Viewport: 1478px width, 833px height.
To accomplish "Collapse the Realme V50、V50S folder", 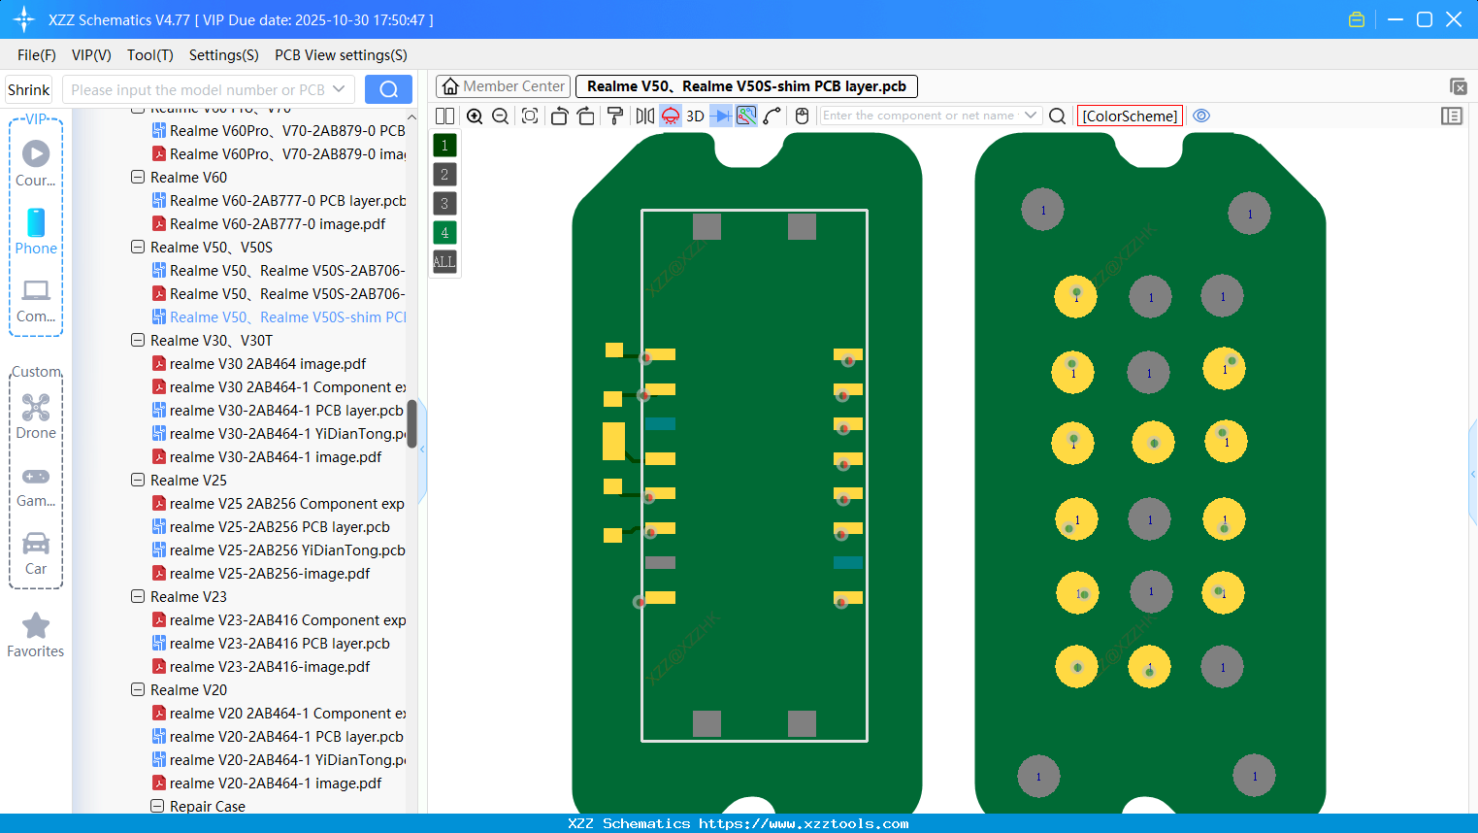I will click(x=138, y=248).
